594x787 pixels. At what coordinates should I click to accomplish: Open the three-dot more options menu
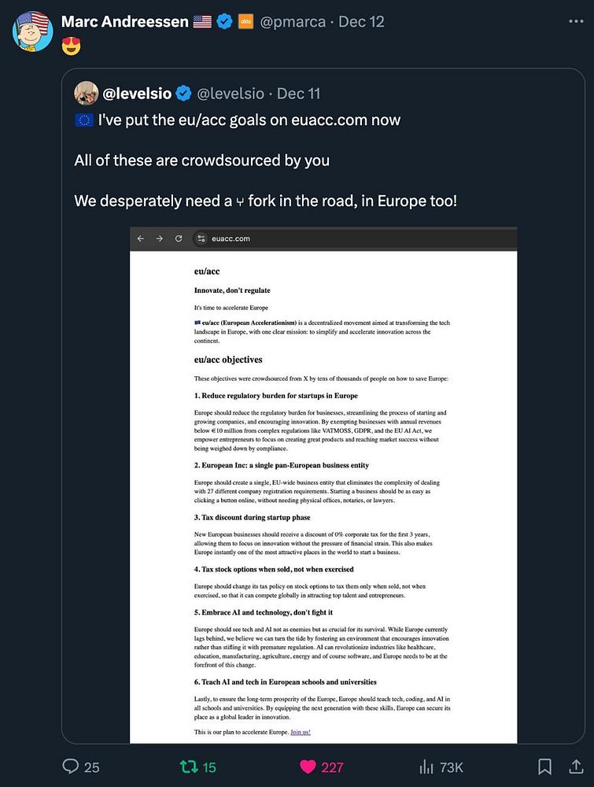tap(575, 21)
